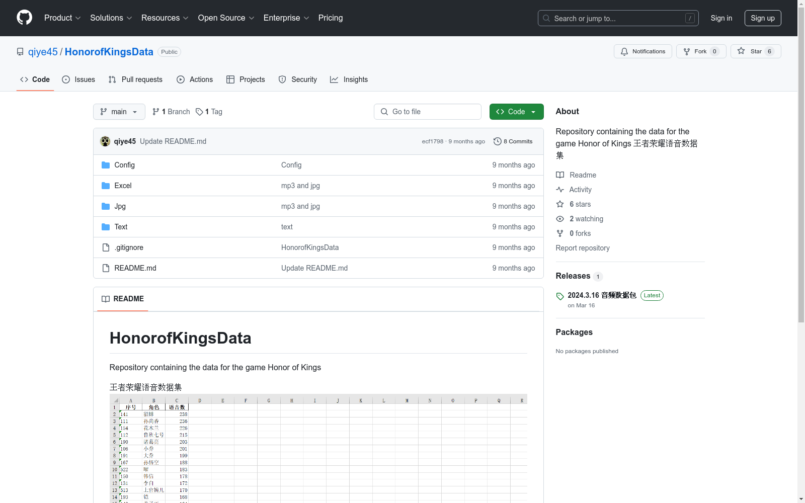This screenshot has height=503, width=805.
Task: Expand the Solutions menu
Action: click(x=111, y=18)
